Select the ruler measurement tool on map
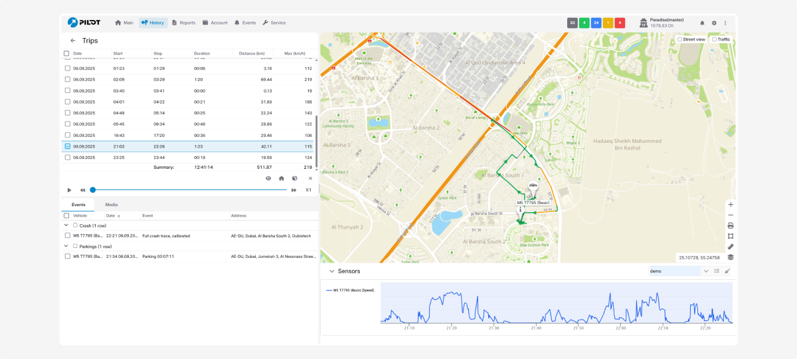Screen dimensions: 797x359 click(731, 247)
